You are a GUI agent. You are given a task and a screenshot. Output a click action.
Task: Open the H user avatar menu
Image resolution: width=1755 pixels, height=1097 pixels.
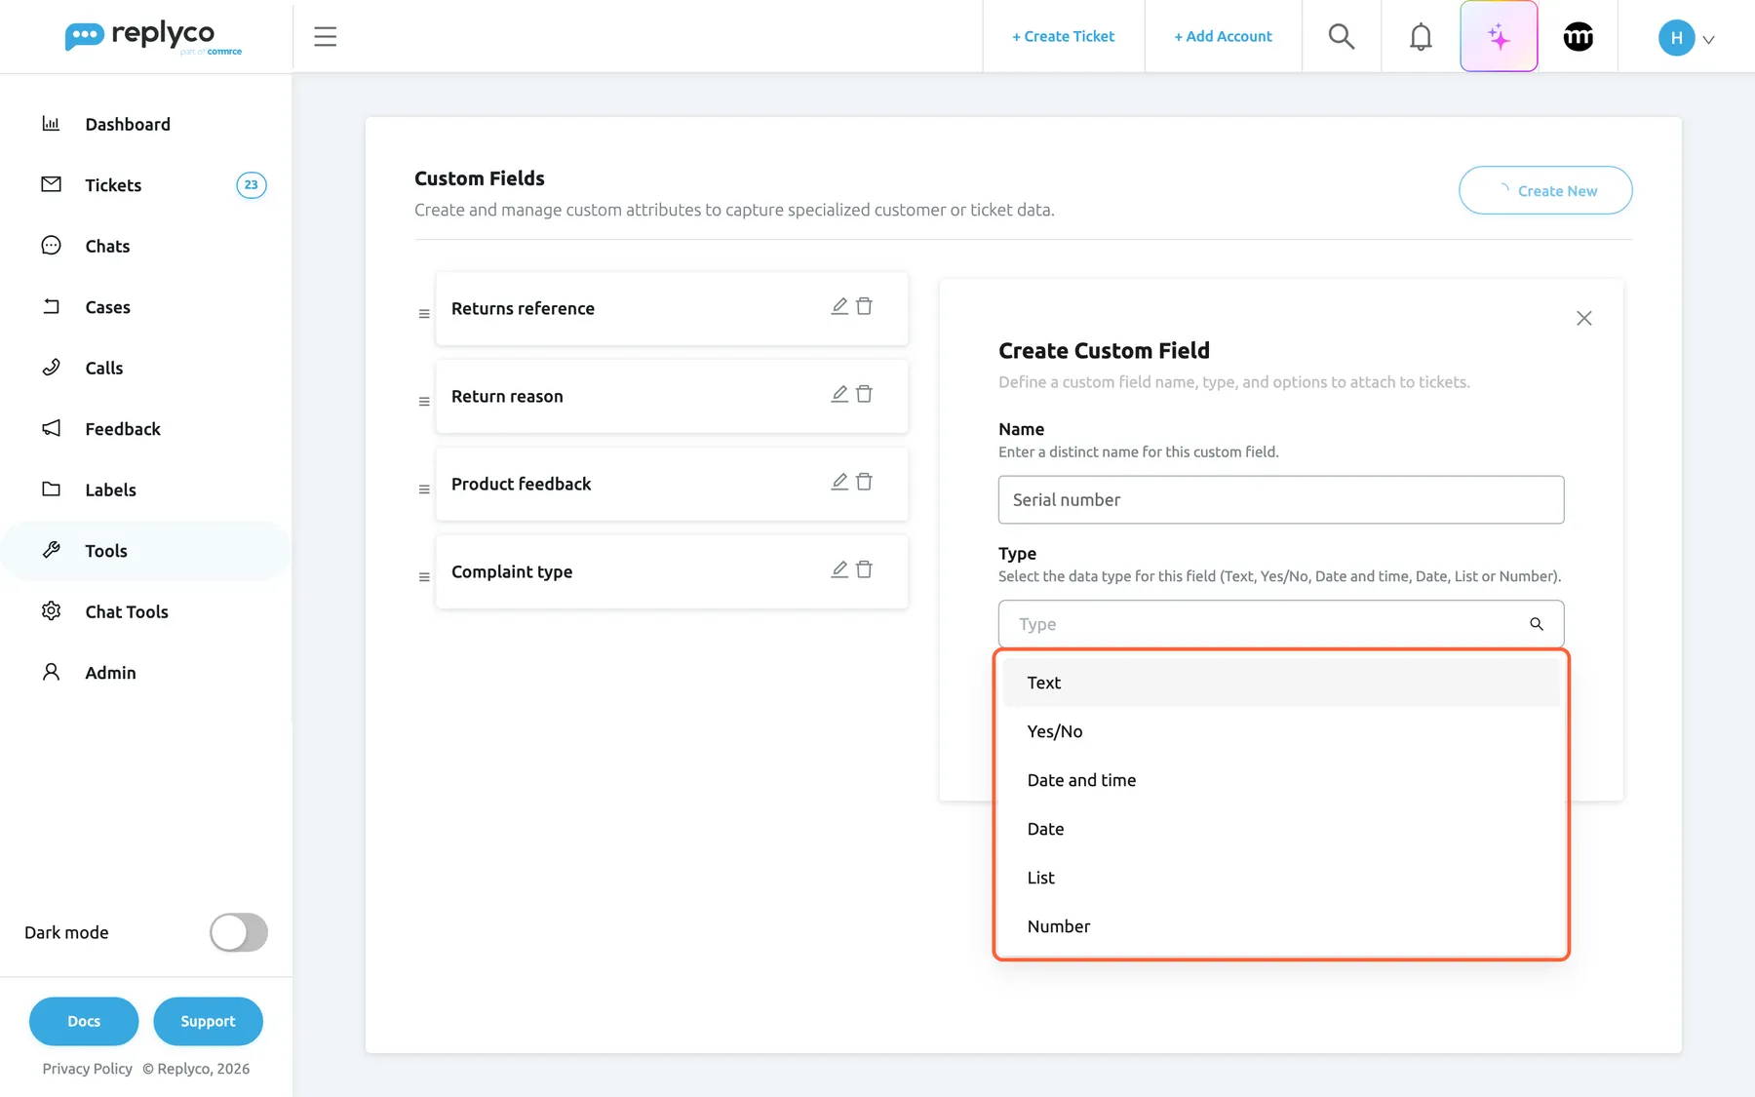point(1676,38)
